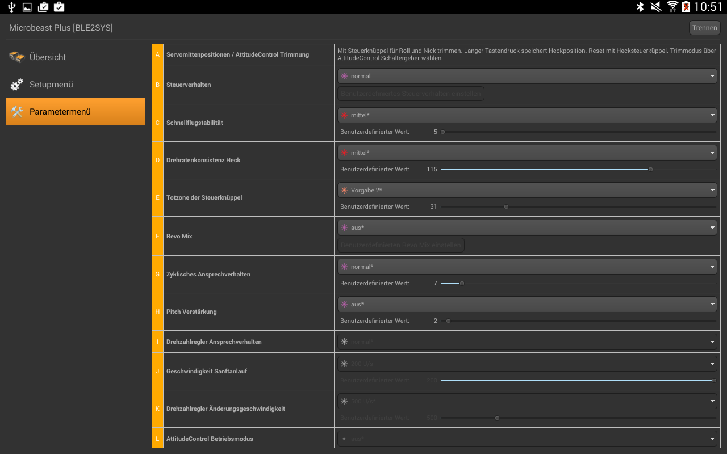727x454 pixels.
Task: Click the Trennen button
Action: pyautogui.click(x=705, y=28)
